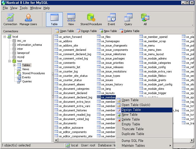Image resolution: width=196 pixels, height=149 pixels.
Task: Select the Events node in the tree
Action: 26,77
